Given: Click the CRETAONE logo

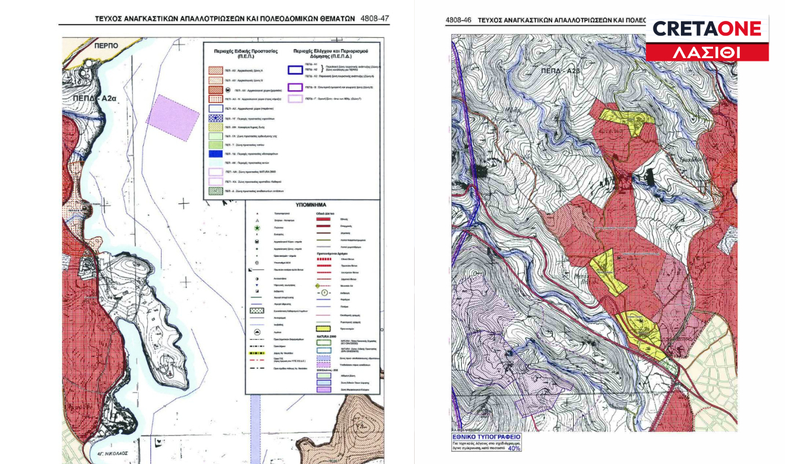Looking at the screenshot, I should tap(707, 29).
